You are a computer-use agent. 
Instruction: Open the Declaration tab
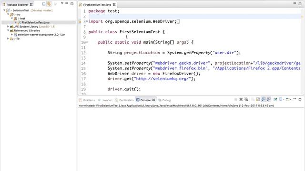pyautogui.click(x=124, y=100)
